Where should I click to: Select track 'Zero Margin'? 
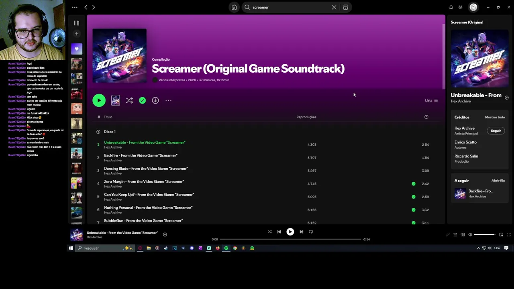(x=144, y=181)
